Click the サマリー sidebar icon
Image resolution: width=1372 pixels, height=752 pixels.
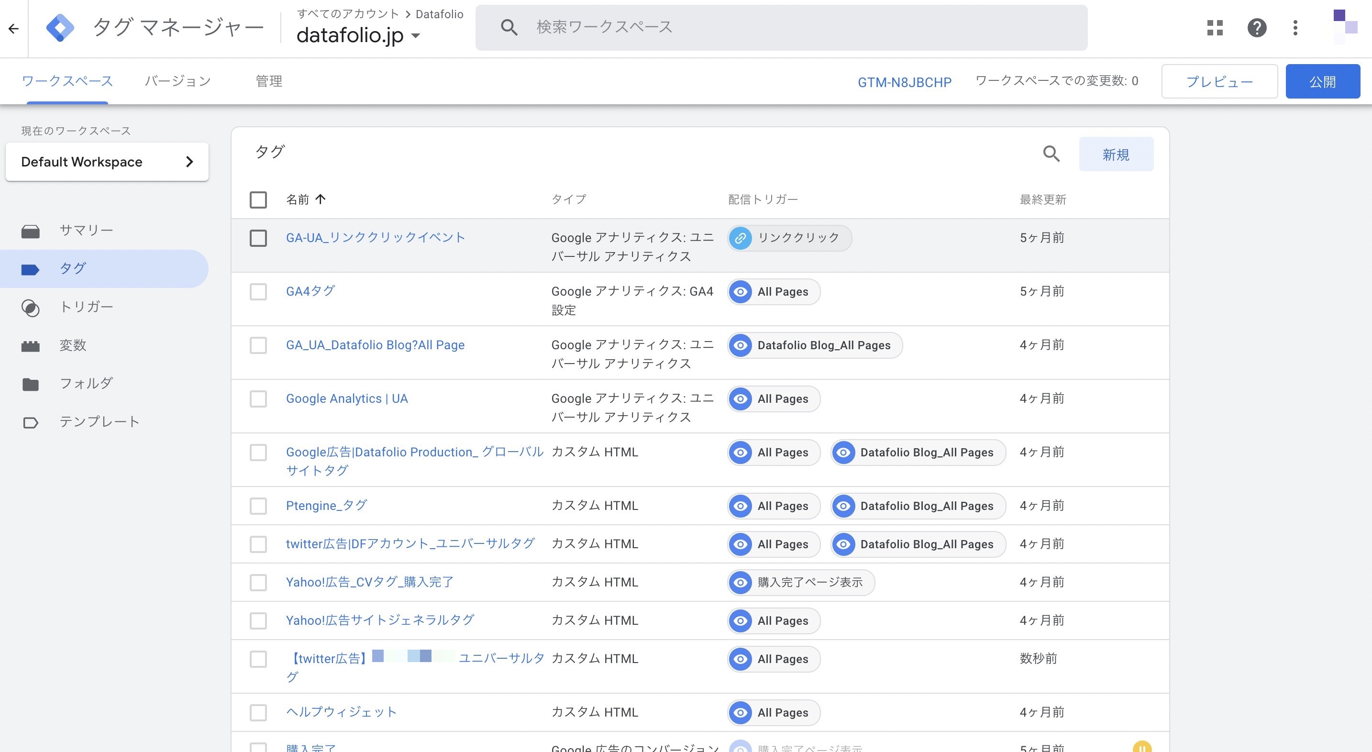pos(30,231)
